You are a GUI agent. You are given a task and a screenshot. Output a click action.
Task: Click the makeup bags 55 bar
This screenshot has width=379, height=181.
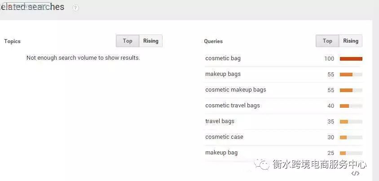(x=351, y=75)
